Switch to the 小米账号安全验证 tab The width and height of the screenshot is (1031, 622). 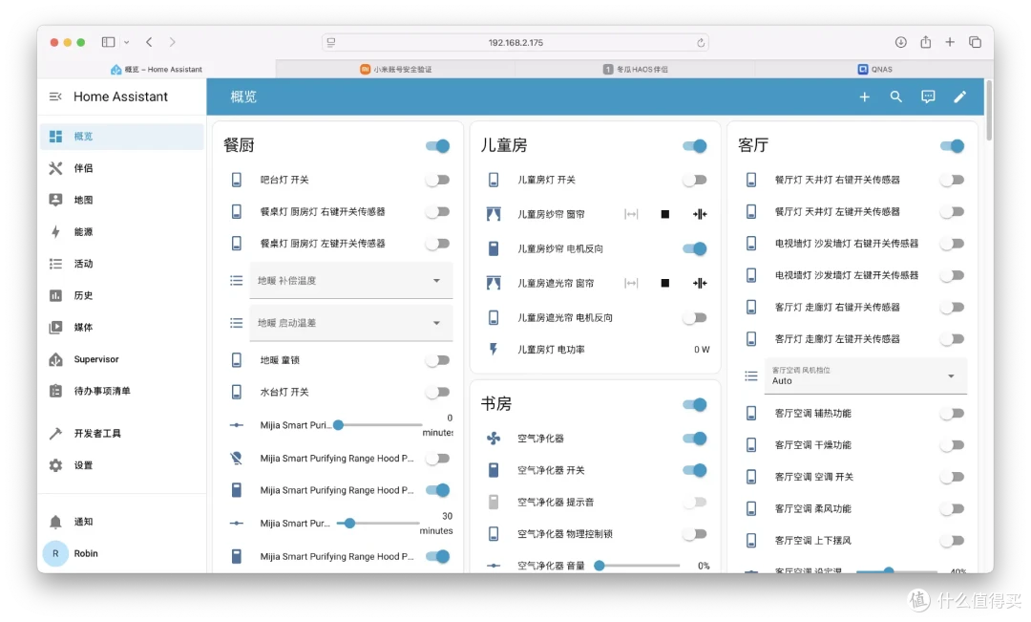(395, 69)
